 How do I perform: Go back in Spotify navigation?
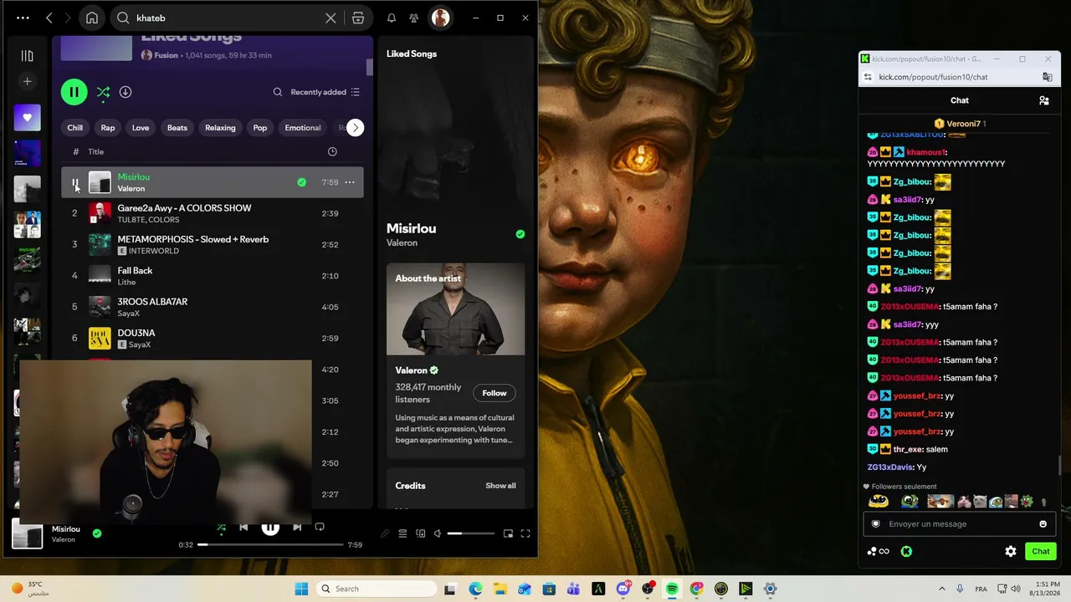tap(49, 18)
